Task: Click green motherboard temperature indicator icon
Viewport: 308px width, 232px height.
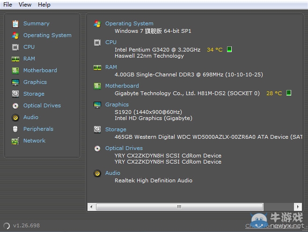Action: click(x=288, y=93)
